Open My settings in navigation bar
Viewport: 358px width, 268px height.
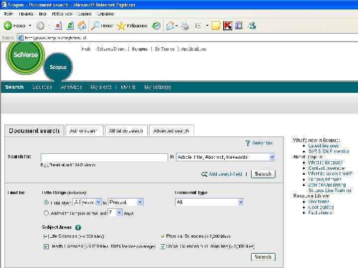click(158, 87)
